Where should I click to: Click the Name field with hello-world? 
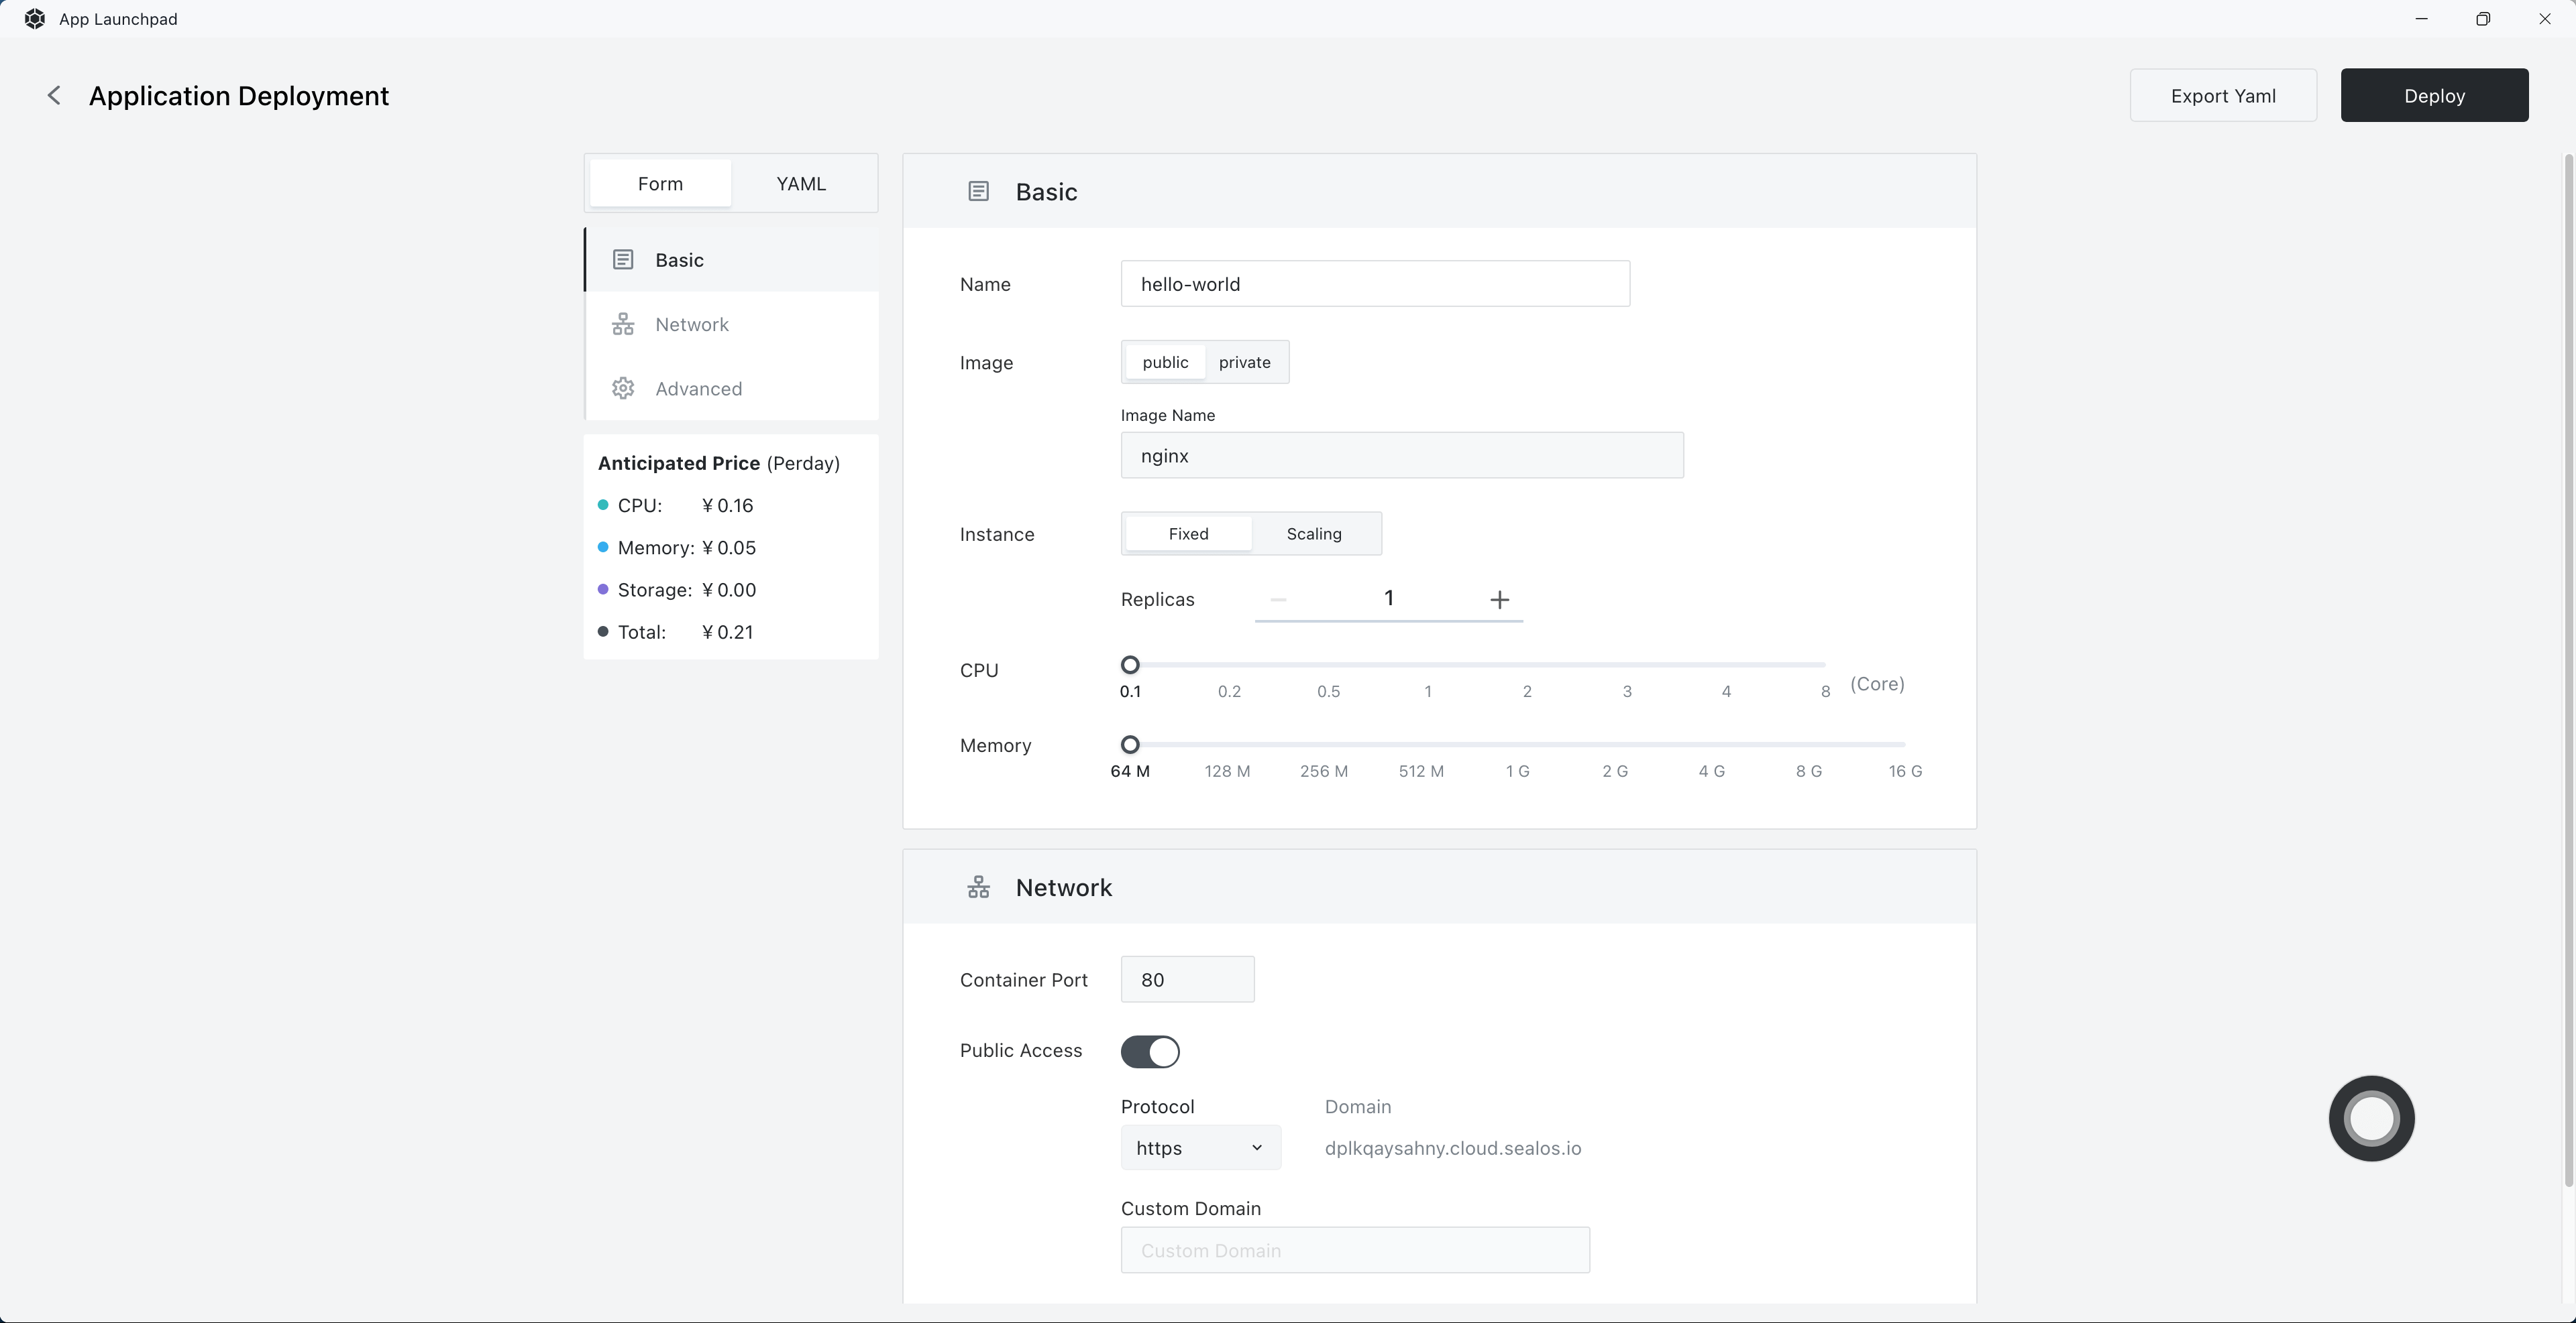[x=1375, y=283]
